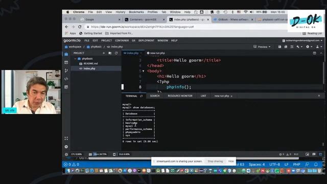Screen dimensions: 327x184
Task: Reload the Chrome page
Action: click(x=80, y=27)
